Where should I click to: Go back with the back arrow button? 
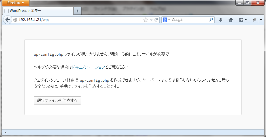[x=7, y=20]
